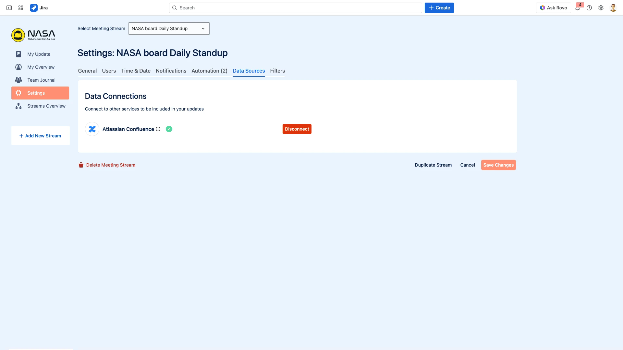The height and width of the screenshot is (350, 623).
Task: Open the settings gear in the top bar
Action: coord(601,7)
